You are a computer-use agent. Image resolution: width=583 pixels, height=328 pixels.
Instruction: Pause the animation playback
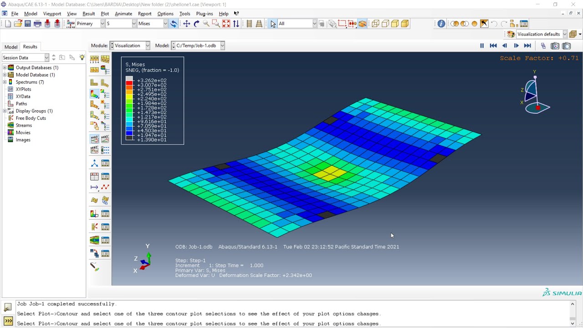tap(482, 46)
